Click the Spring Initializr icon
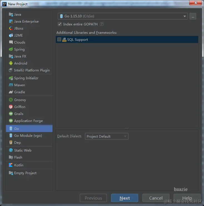 11,78
